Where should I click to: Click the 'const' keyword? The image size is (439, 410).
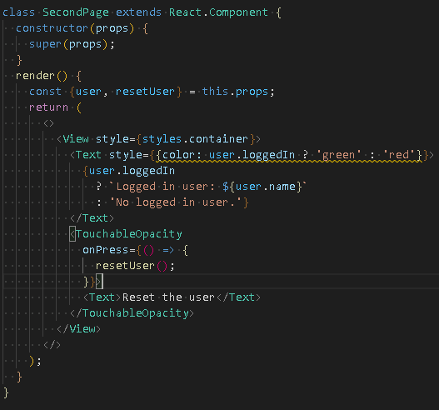[45, 92]
